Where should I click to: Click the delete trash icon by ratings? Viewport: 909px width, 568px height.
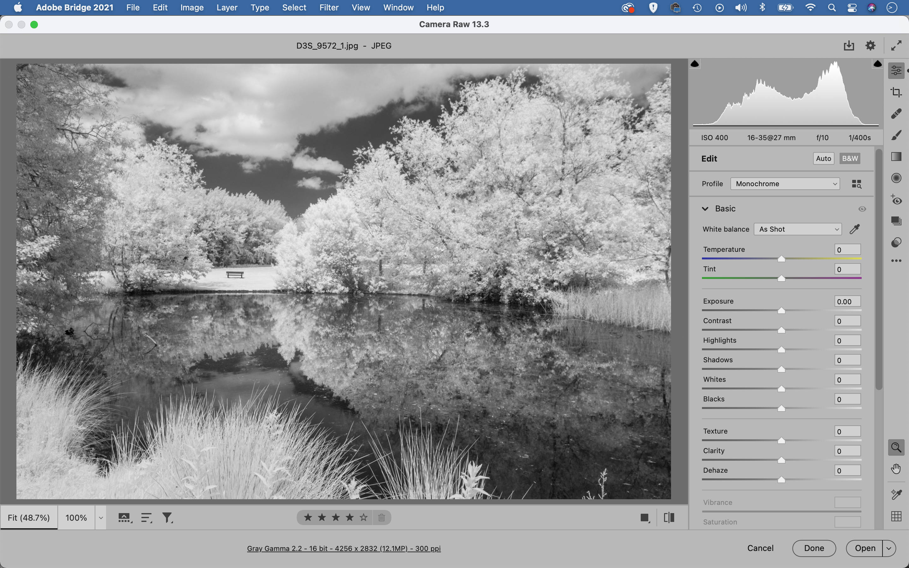381,518
